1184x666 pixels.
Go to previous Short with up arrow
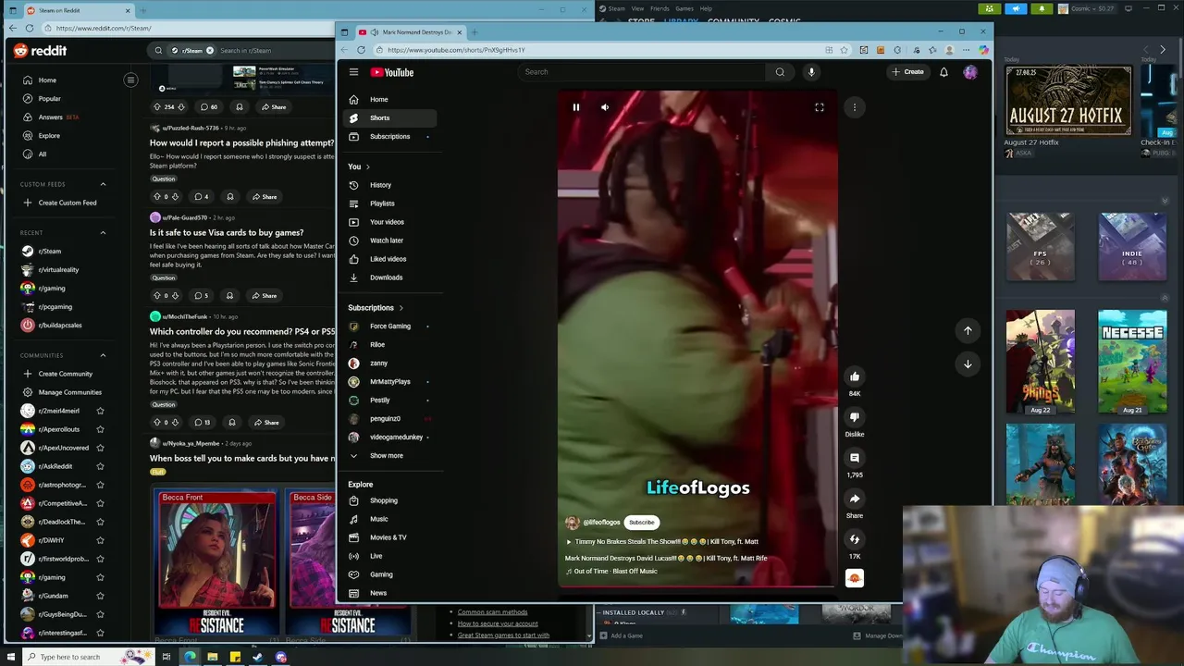coord(968,330)
